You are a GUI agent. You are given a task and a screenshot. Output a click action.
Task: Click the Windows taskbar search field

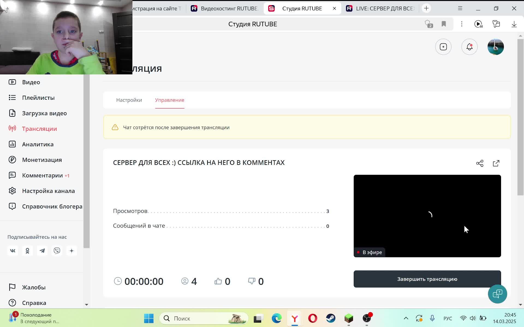point(203,318)
